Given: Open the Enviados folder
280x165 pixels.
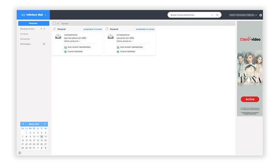Looking at the screenshot, I should click(24, 34).
